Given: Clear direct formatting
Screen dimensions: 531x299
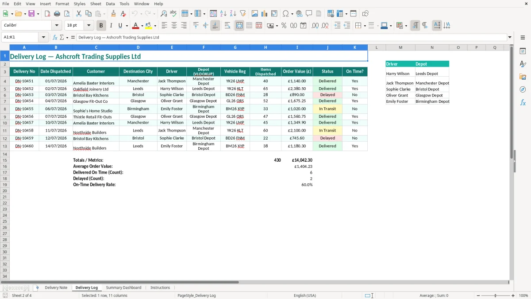Looking at the screenshot, I should pyautogui.click(x=123, y=14).
